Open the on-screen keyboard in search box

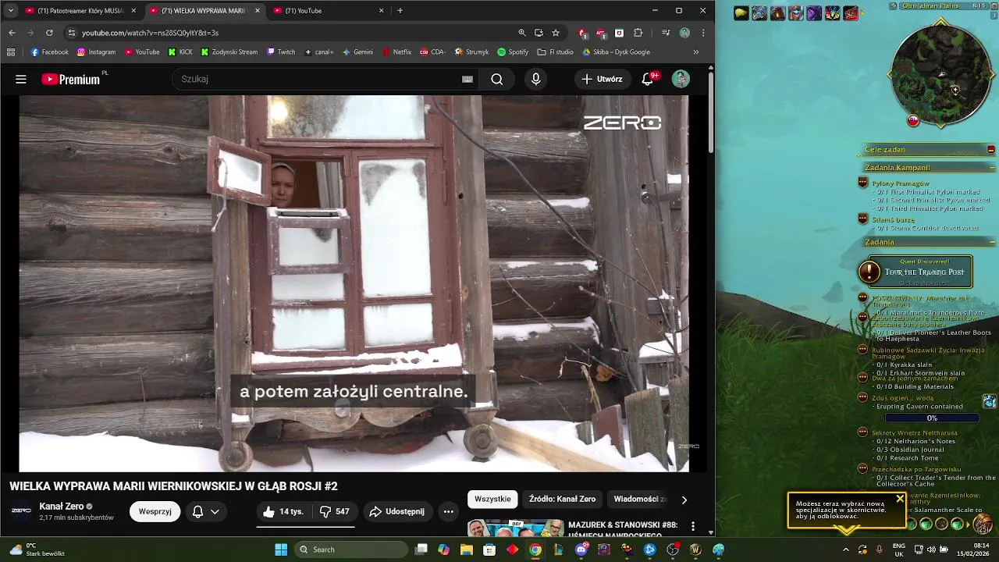tap(468, 79)
